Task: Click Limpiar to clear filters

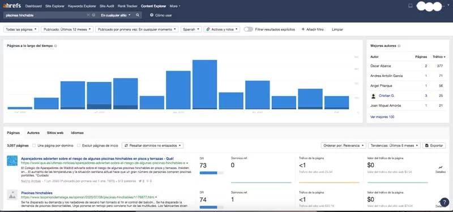Action: 337,29
